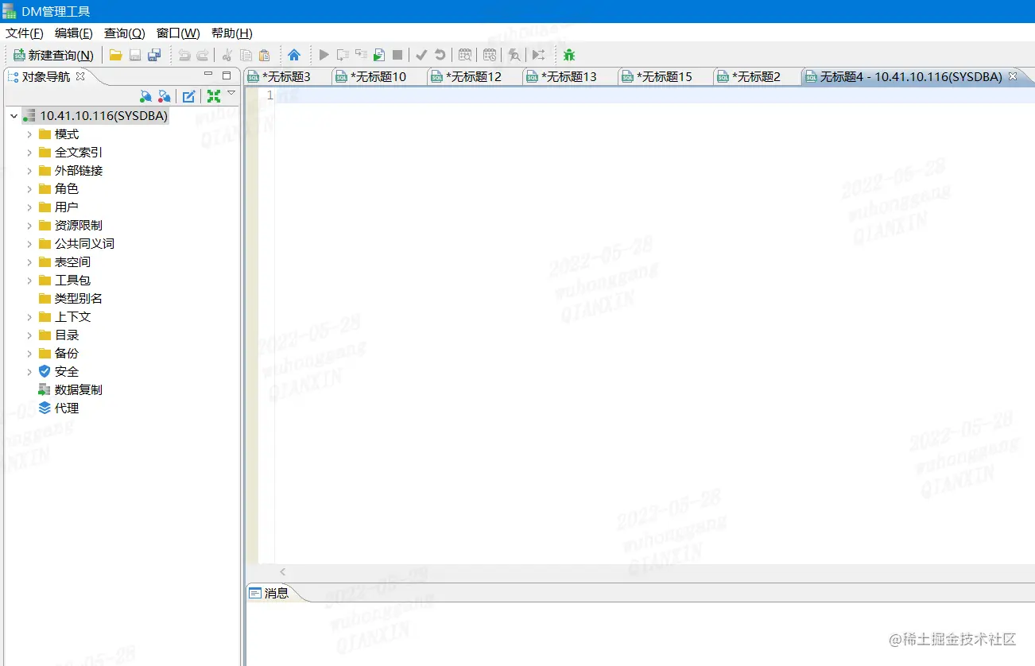The image size is (1035, 666).
Task: Click the double-arrow indented-lines execute icon
Action: (361, 55)
